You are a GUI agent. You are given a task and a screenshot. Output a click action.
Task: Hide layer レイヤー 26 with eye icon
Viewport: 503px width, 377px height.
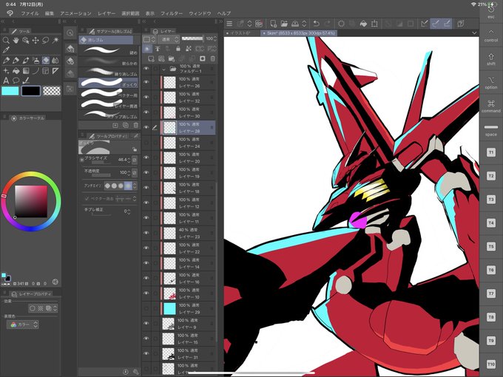(146, 82)
